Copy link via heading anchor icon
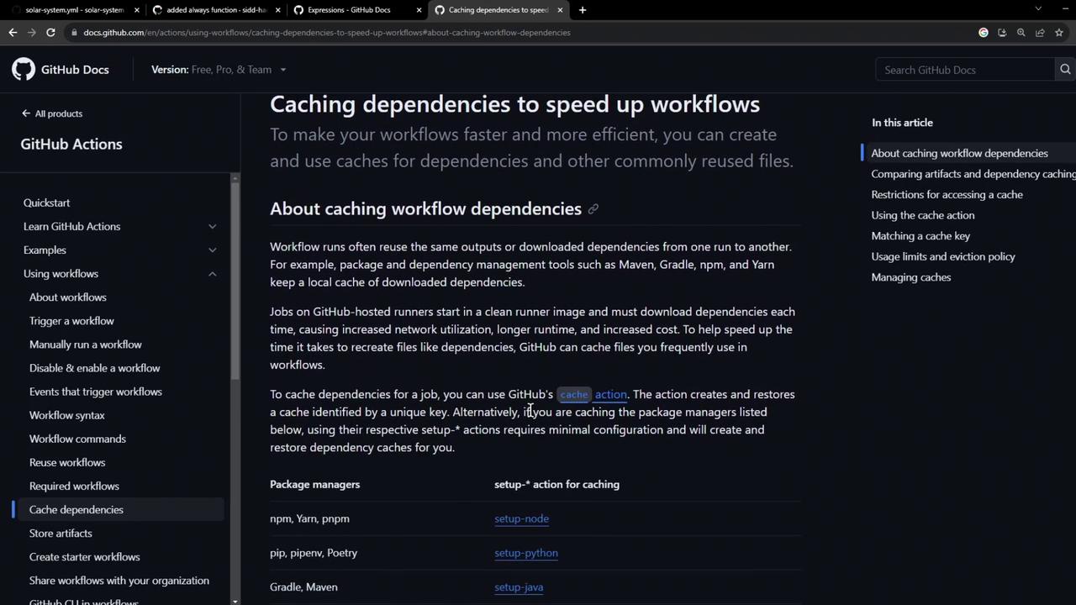 pyautogui.click(x=593, y=209)
